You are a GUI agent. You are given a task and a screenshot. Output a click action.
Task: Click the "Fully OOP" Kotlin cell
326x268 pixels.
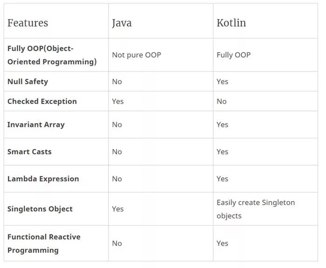[233, 55]
